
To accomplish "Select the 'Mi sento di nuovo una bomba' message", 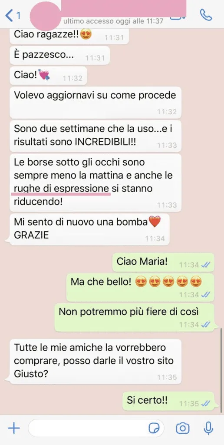I will coord(89,229).
